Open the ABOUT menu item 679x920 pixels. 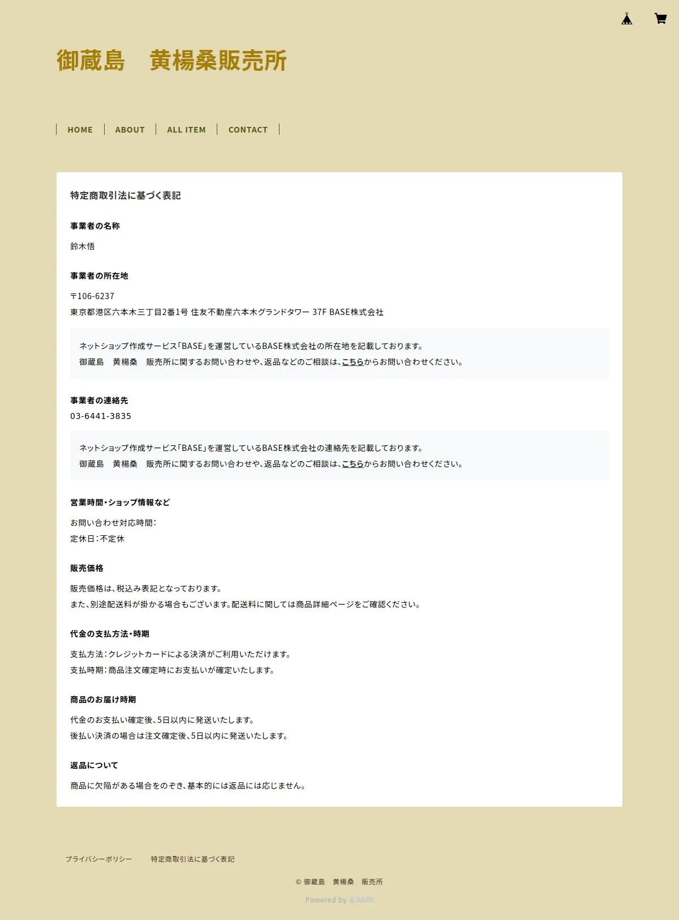pos(130,130)
